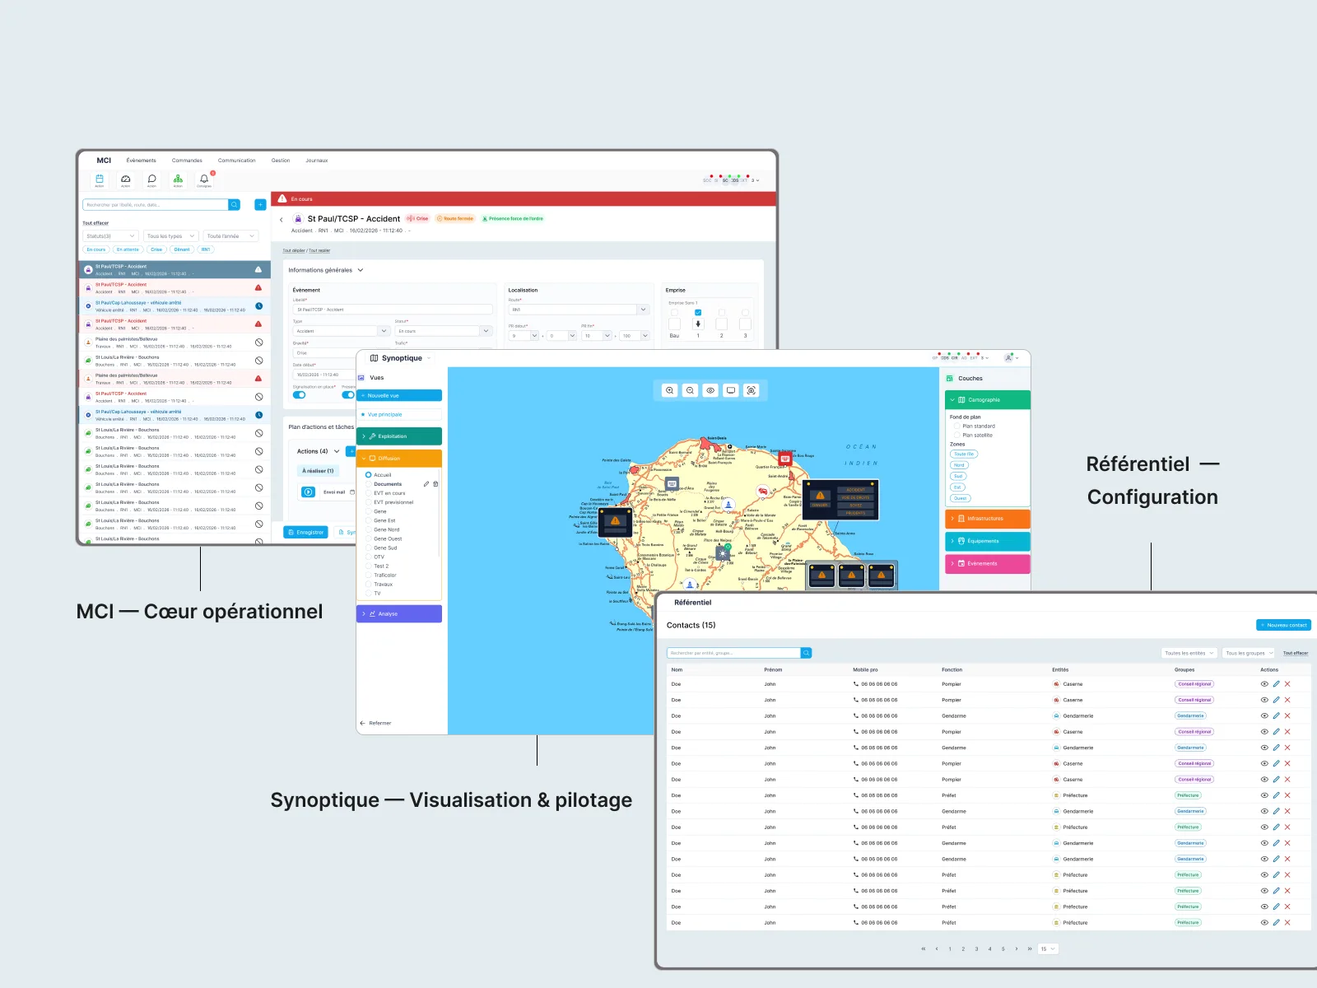Toggle the Signalisation en place switch
Screen dimensions: 1317x988
coord(300,395)
